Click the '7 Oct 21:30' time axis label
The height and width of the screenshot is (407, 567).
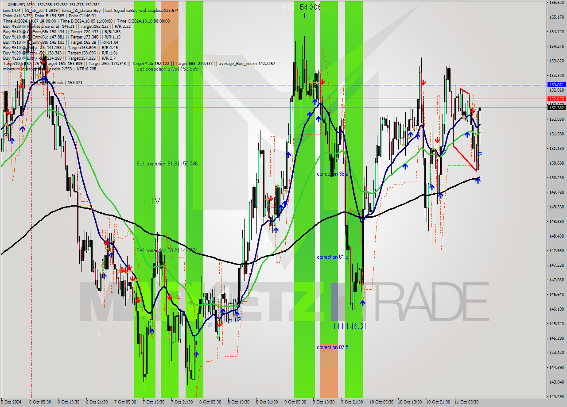tap(182, 402)
